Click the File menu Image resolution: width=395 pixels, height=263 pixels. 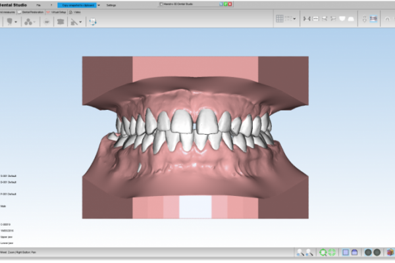[x=38, y=5]
